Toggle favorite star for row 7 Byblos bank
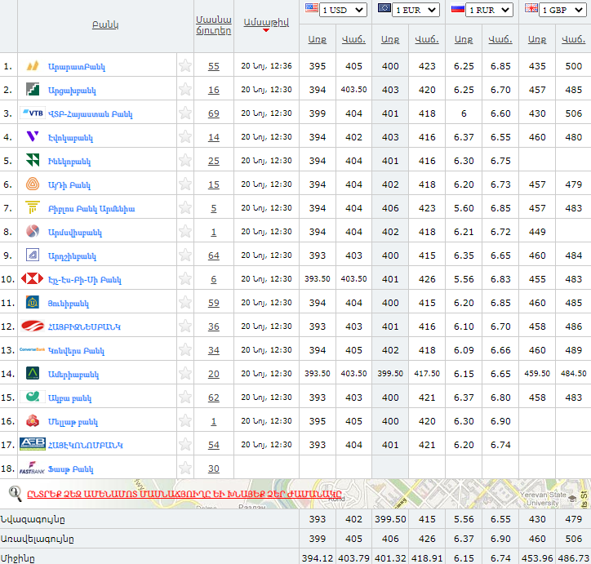 coord(185,207)
